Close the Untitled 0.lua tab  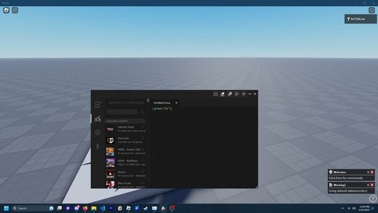click(177, 103)
